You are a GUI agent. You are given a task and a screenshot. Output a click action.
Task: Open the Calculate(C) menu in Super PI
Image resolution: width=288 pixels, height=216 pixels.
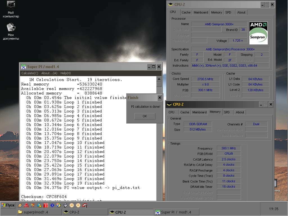tap(30, 73)
